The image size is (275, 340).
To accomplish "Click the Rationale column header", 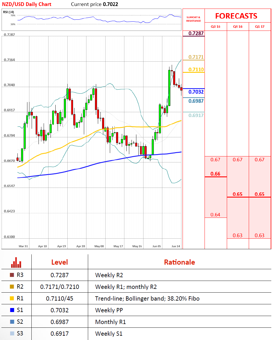I will click(x=179, y=262).
